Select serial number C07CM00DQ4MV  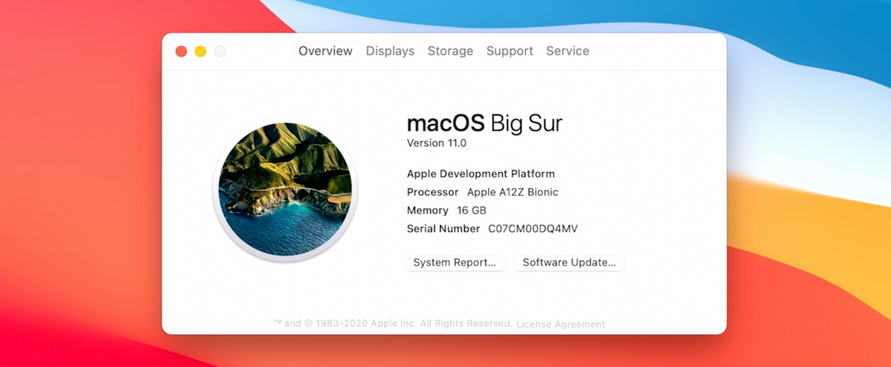(533, 229)
